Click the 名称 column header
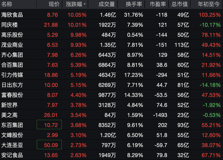The width and height of the screenshot is (223, 160). coord(7,4)
